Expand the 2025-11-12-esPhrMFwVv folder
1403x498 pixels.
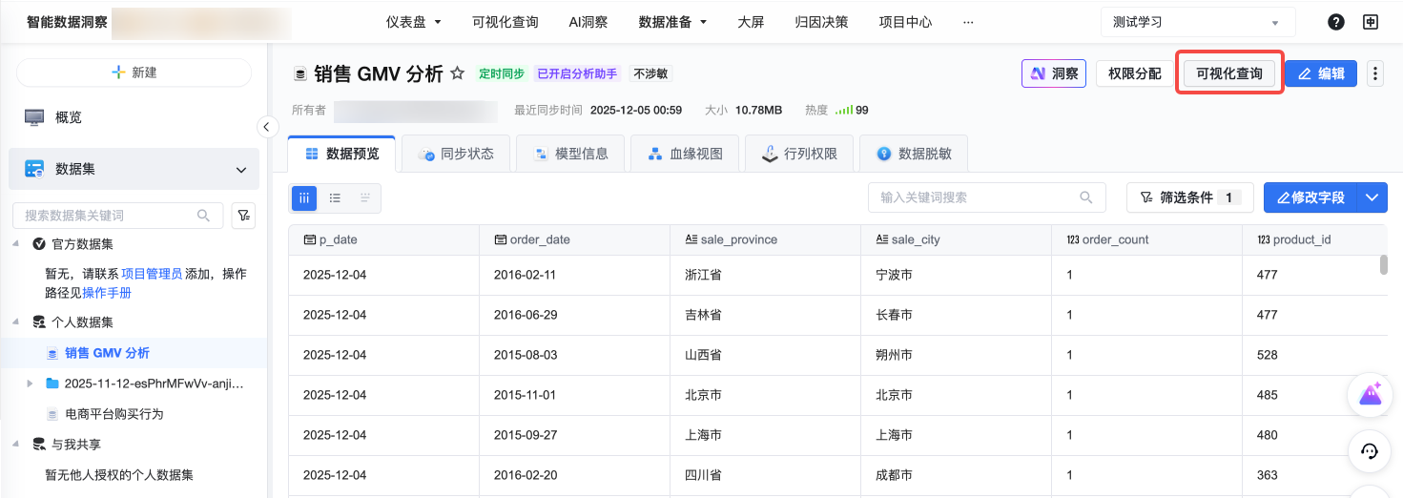[31, 384]
